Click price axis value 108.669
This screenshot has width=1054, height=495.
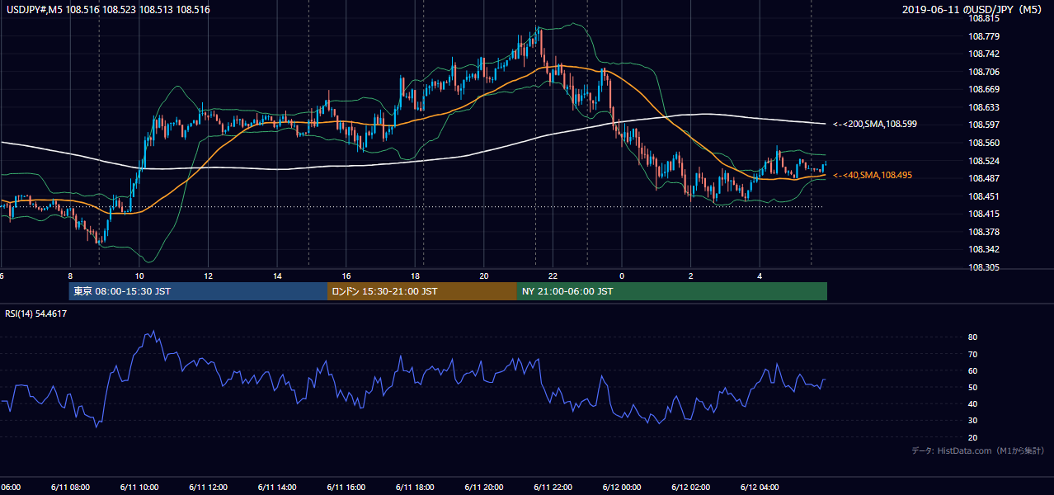click(x=985, y=89)
